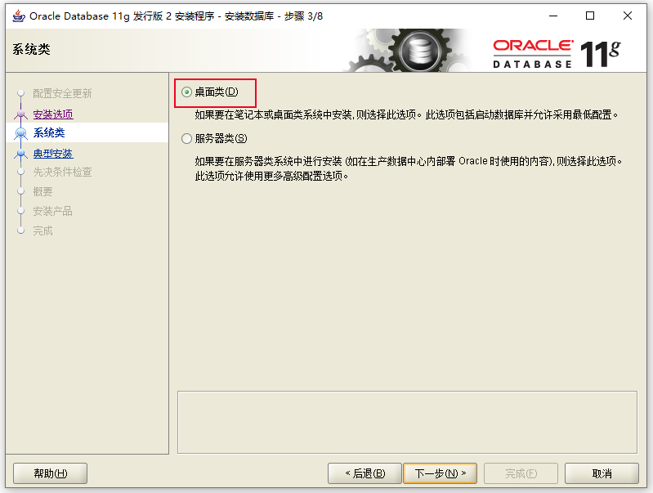Click the 配置安全更新 step circle
The width and height of the screenshot is (653, 493).
click(x=20, y=93)
